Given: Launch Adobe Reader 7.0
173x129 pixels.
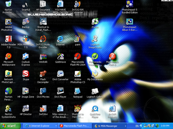Looking at the screenshot, I should click(x=8, y=39).
